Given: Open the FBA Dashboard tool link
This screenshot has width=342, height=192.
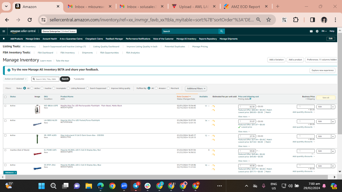Looking at the screenshot, I should [45, 53].
